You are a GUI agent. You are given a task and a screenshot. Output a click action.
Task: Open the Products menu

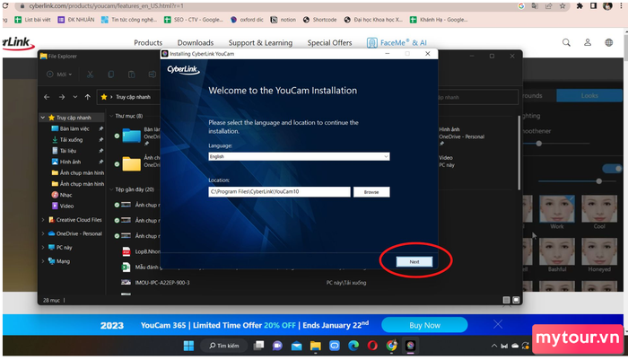coord(148,42)
